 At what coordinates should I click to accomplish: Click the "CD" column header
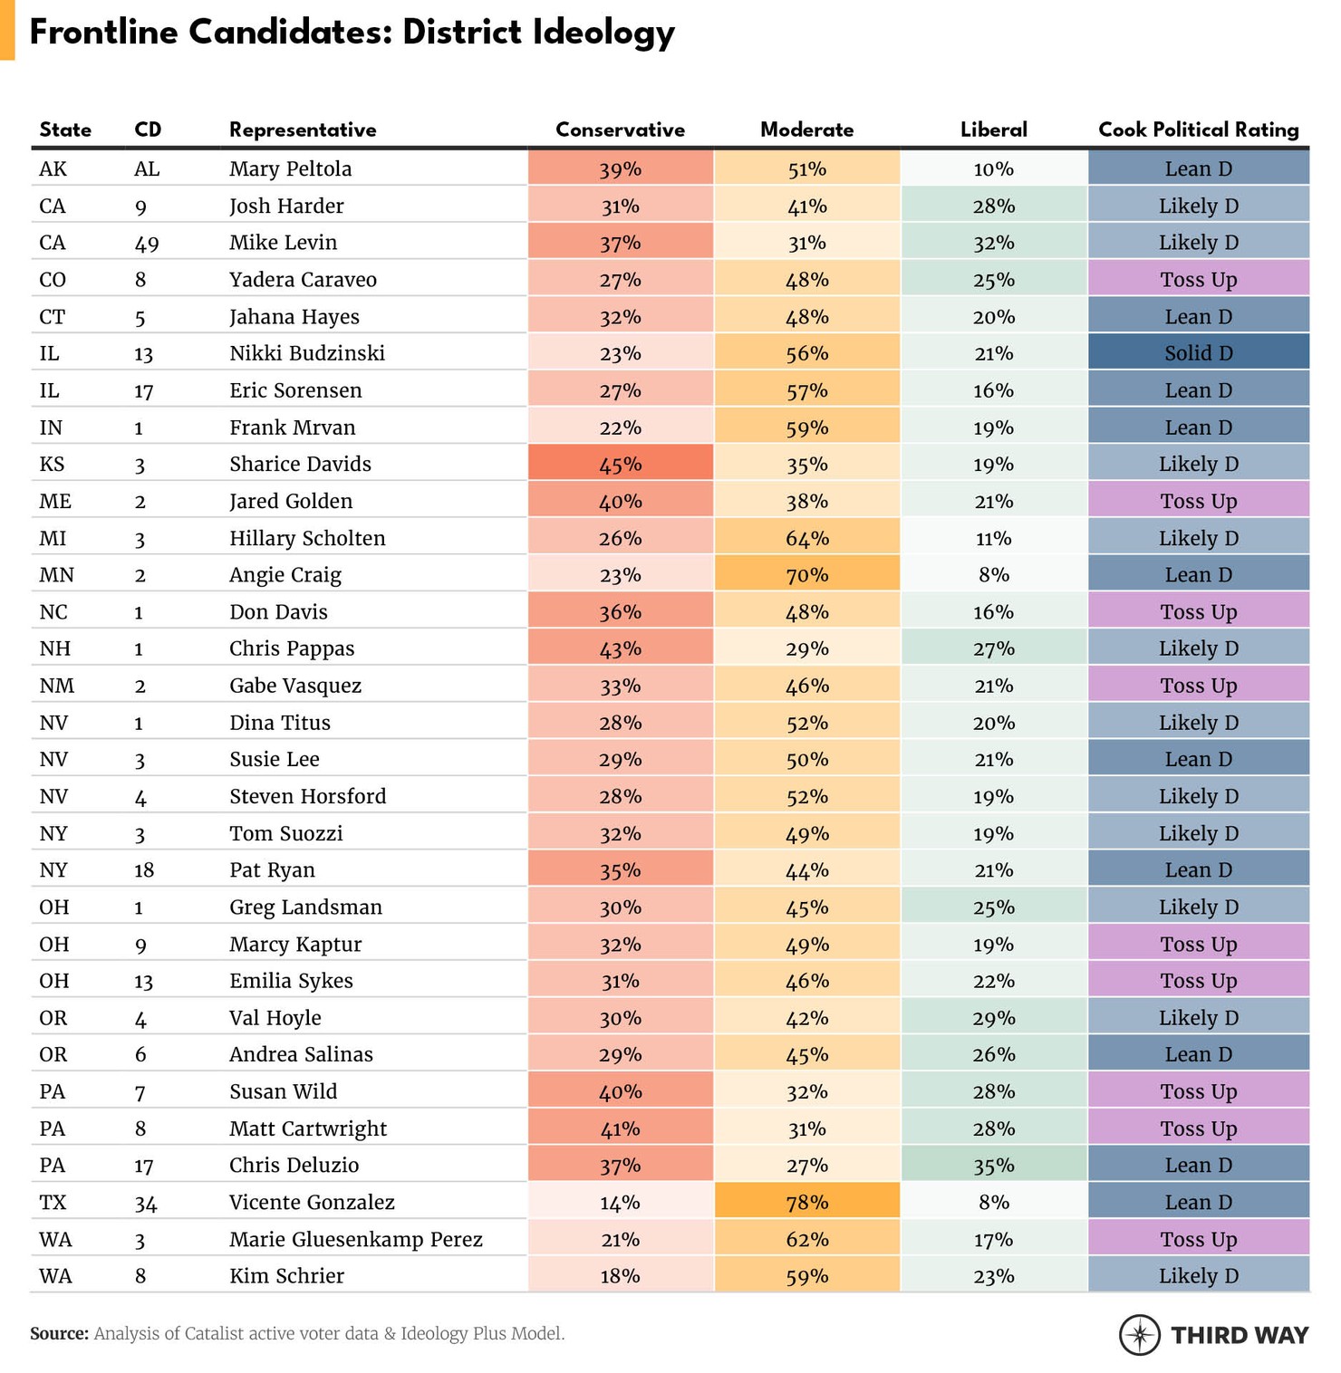pyautogui.click(x=148, y=130)
